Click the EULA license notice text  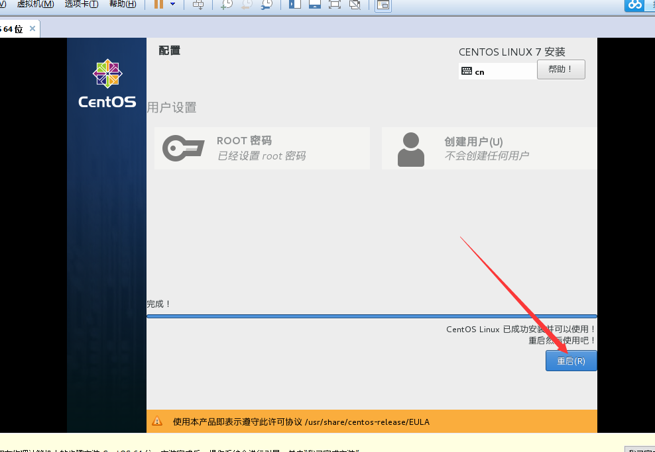click(x=301, y=422)
